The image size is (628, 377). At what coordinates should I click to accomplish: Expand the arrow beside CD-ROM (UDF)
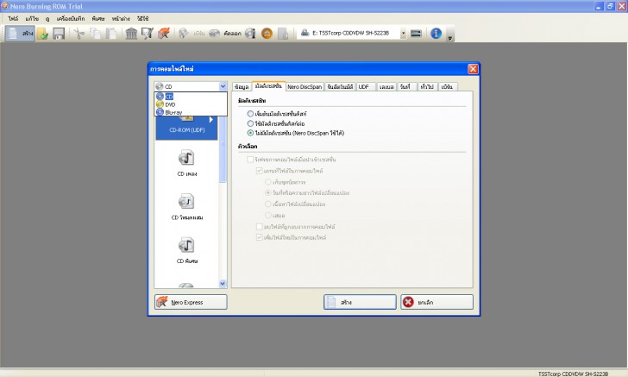(x=211, y=119)
